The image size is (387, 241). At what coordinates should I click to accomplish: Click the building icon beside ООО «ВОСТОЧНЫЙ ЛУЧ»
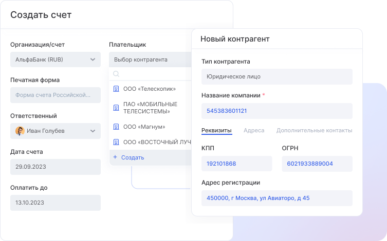[x=116, y=142]
